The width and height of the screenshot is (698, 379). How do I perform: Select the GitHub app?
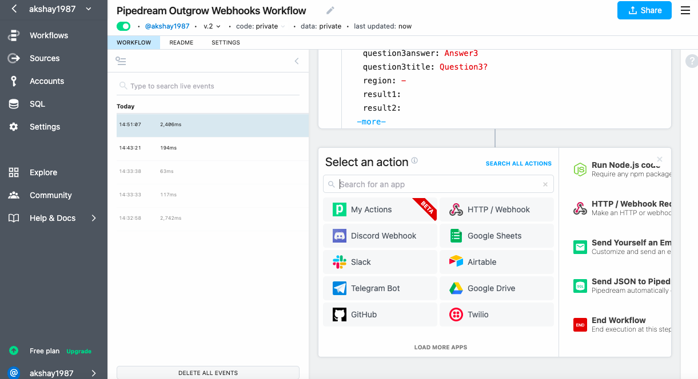click(x=380, y=315)
